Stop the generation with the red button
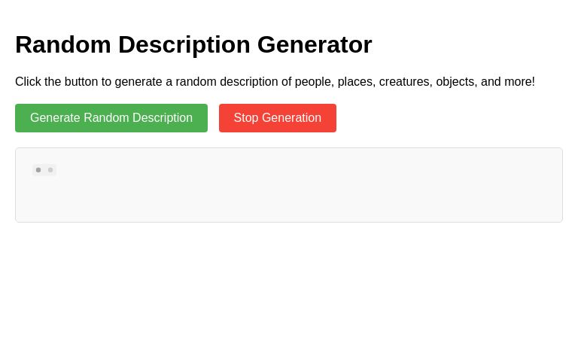The width and height of the screenshot is (578, 361). point(278,118)
